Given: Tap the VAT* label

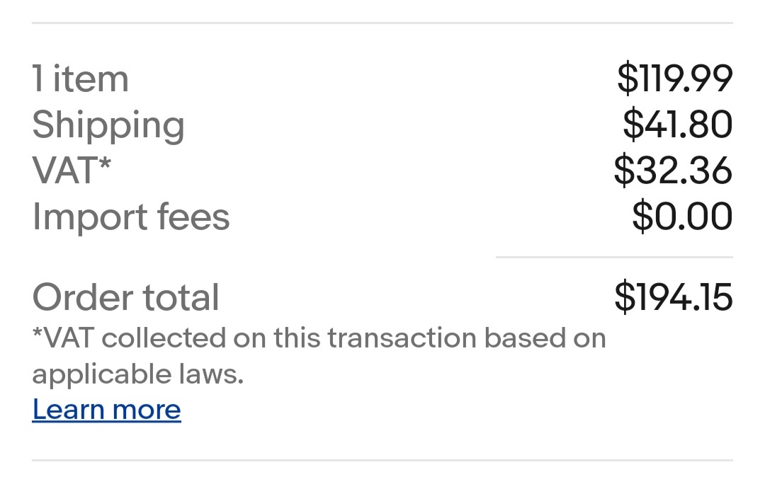Looking at the screenshot, I should [x=72, y=171].
